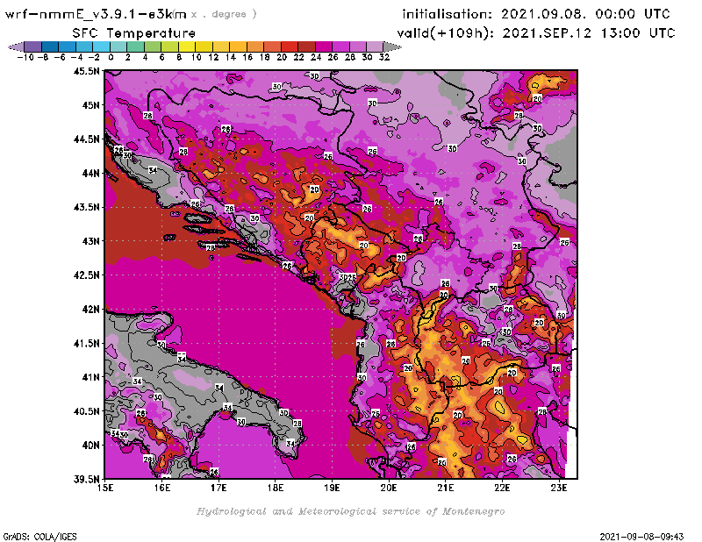Click the 23E longitude label

coord(559,488)
